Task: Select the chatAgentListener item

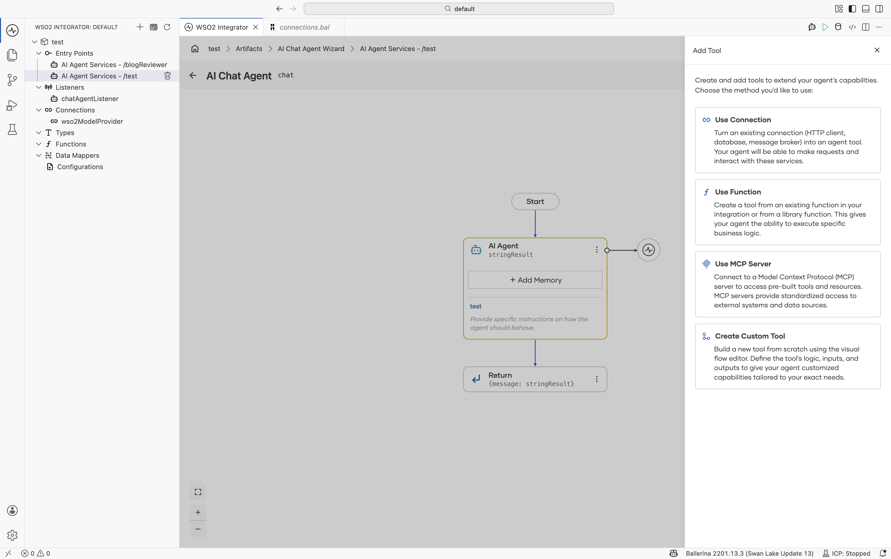Action: click(x=89, y=99)
